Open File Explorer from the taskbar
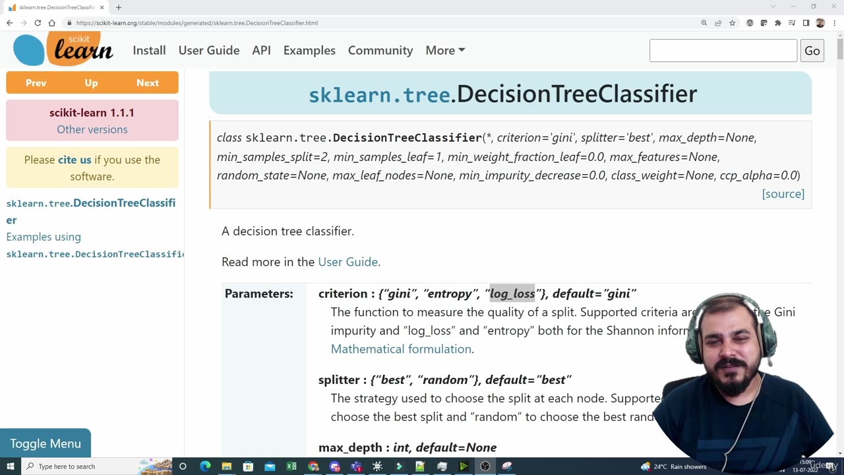The height and width of the screenshot is (475, 844). pos(227,466)
